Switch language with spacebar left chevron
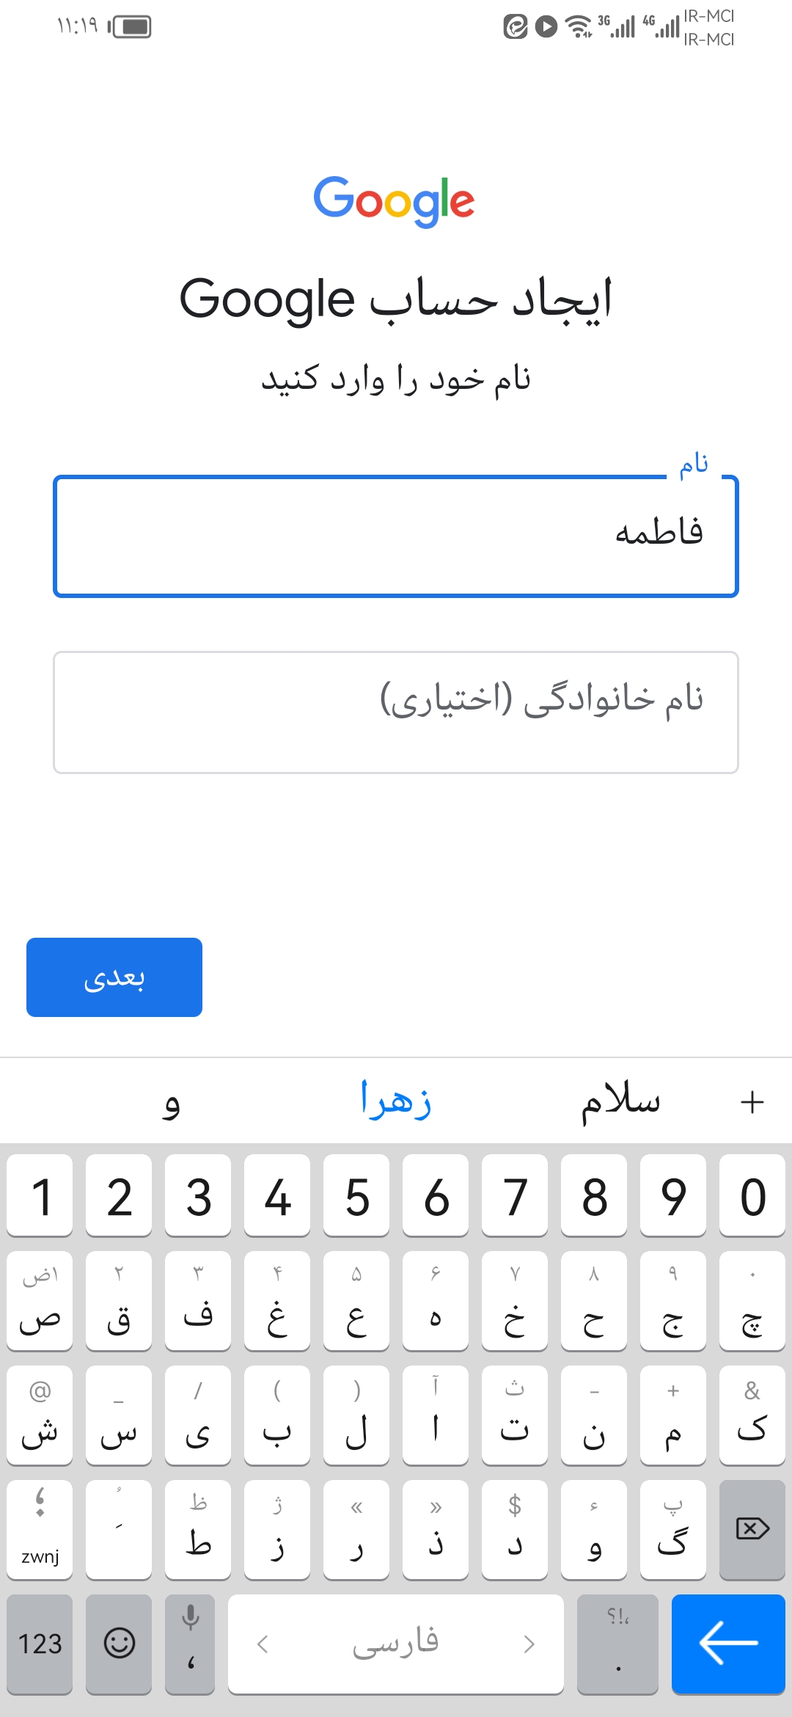The height and width of the screenshot is (1717, 792). point(263,1644)
